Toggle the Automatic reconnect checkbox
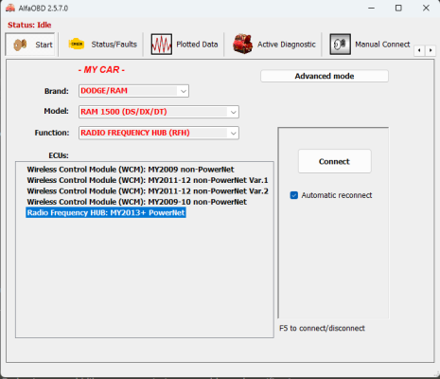 294,195
